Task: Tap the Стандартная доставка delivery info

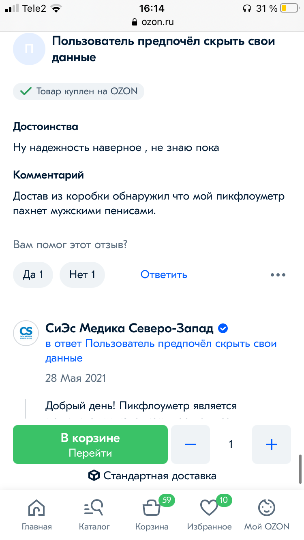Action: click(x=152, y=476)
